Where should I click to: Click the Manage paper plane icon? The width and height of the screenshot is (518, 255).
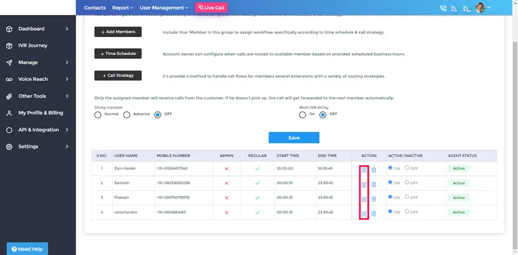click(9, 63)
